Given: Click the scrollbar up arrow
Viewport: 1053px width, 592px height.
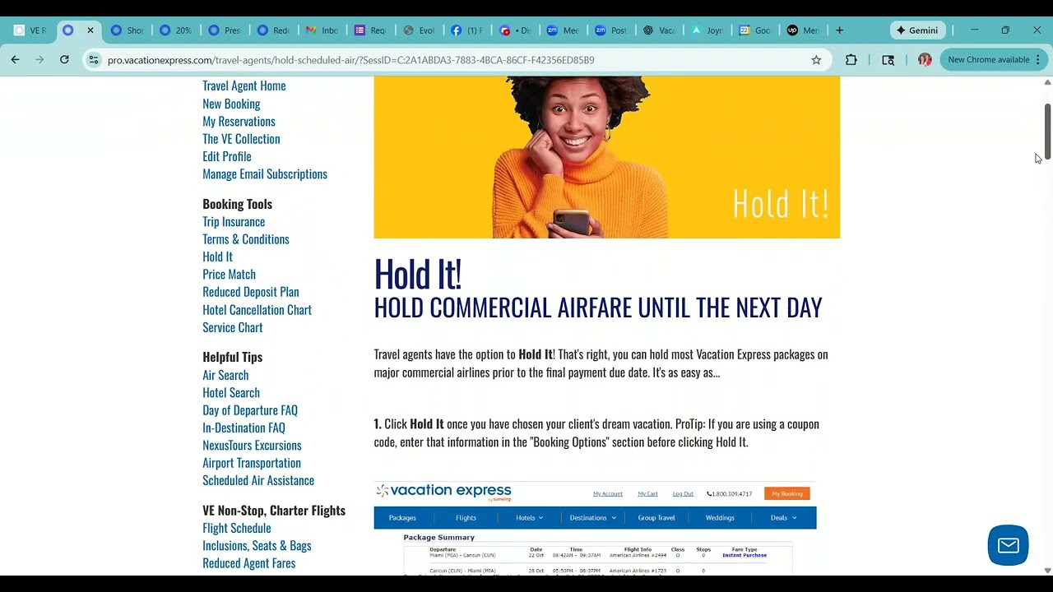Looking at the screenshot, I should (x=1047, y=82).
